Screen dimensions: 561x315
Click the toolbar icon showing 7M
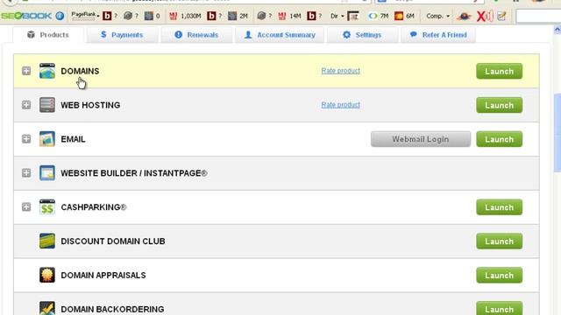373,16
